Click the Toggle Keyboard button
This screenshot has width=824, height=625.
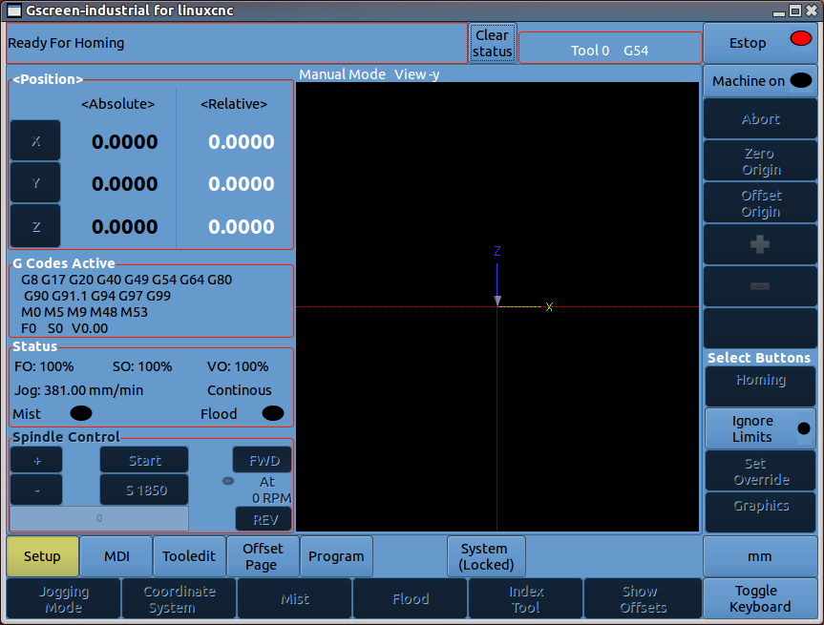pyautogui.click(x=759, y=598)
